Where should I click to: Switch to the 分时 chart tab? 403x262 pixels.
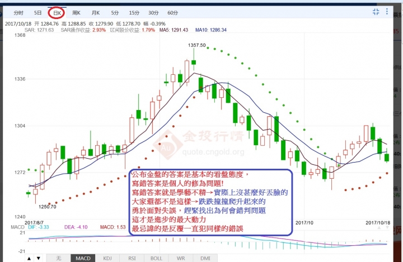point(18,13)
